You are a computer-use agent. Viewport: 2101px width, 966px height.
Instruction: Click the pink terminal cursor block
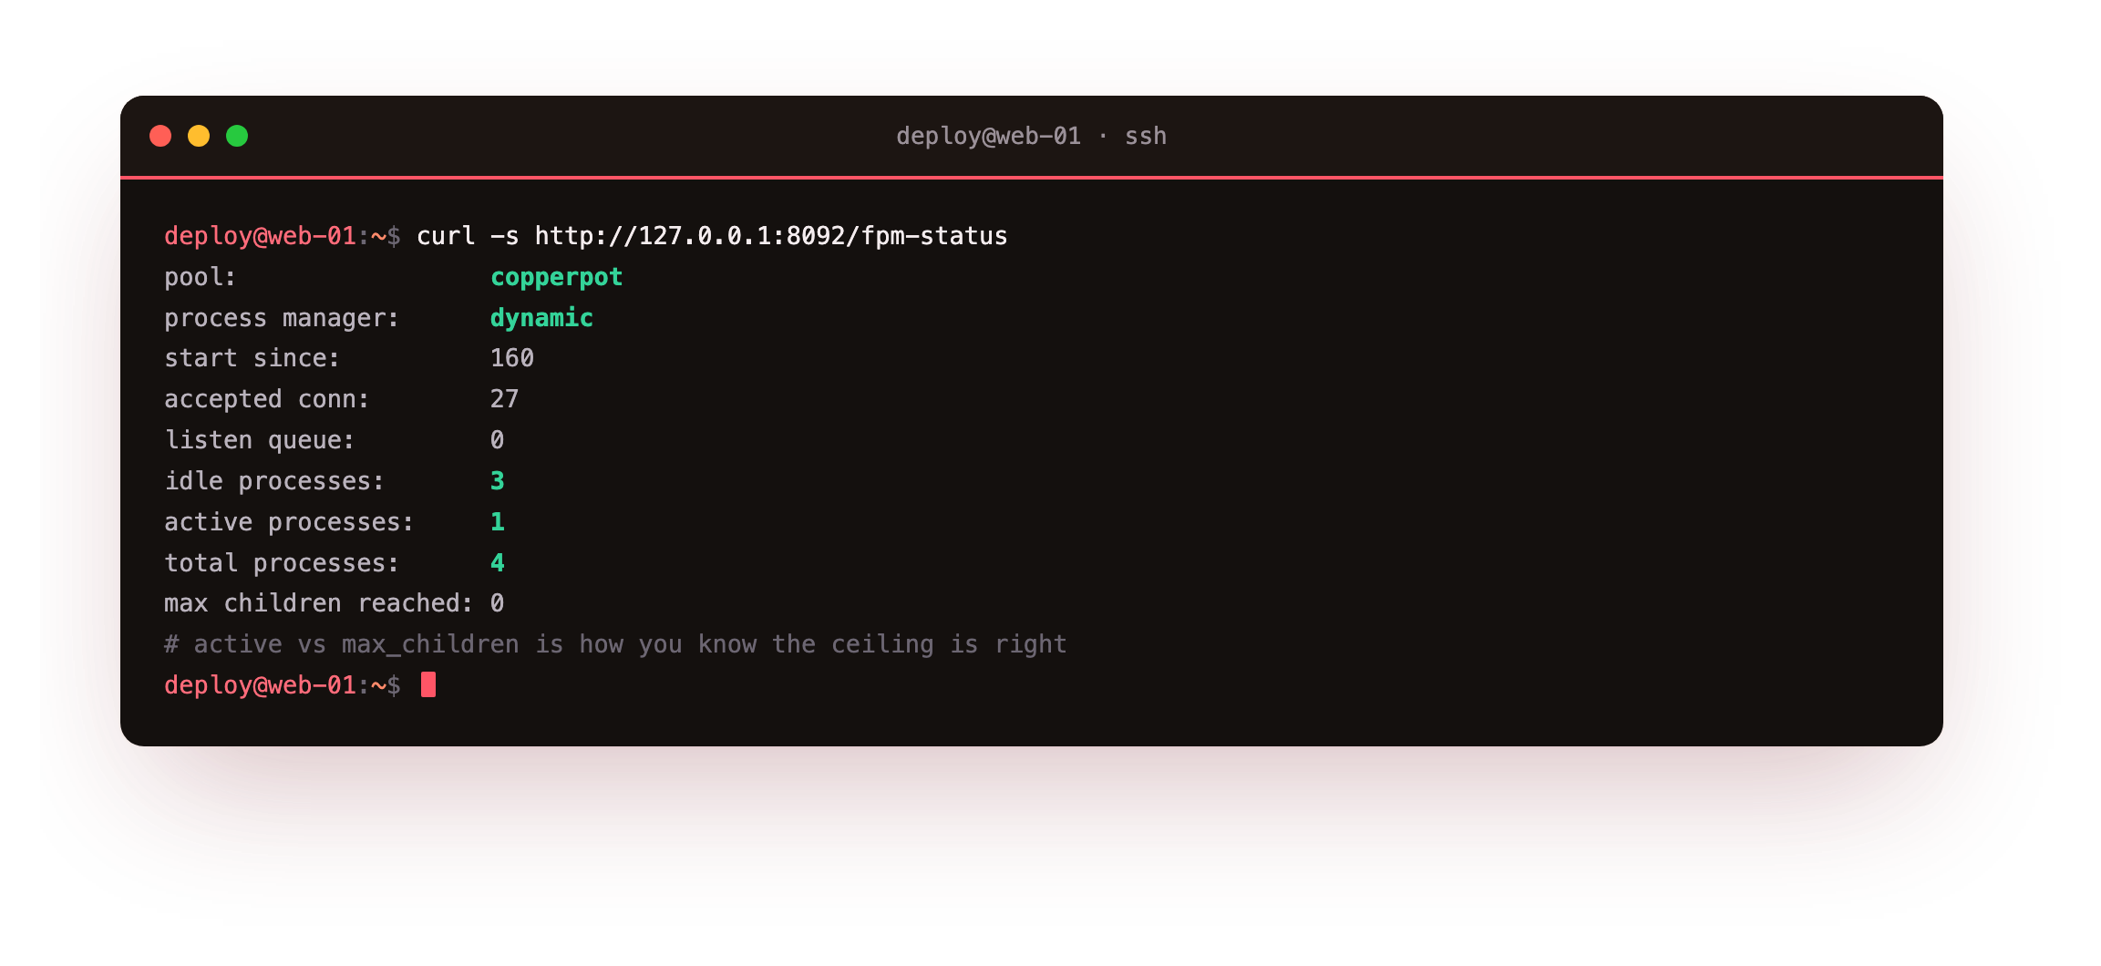pyautogui.click(x=428, y=684)
